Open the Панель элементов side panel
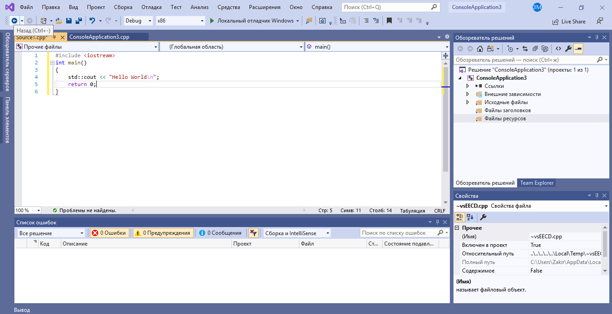This screenshot has height=314, width=612. 7,120
